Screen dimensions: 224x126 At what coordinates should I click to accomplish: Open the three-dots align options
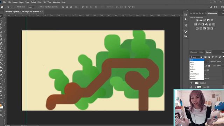pyautogui.click(x=102, y=7)
